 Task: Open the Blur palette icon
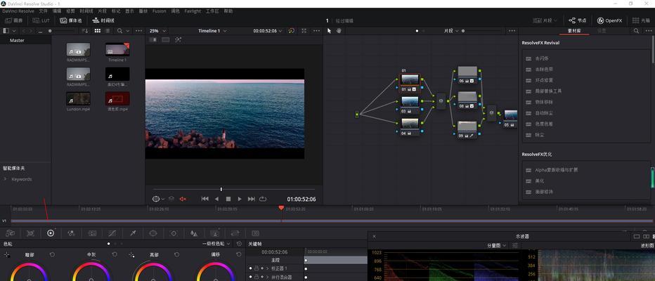tap(194, 233)
